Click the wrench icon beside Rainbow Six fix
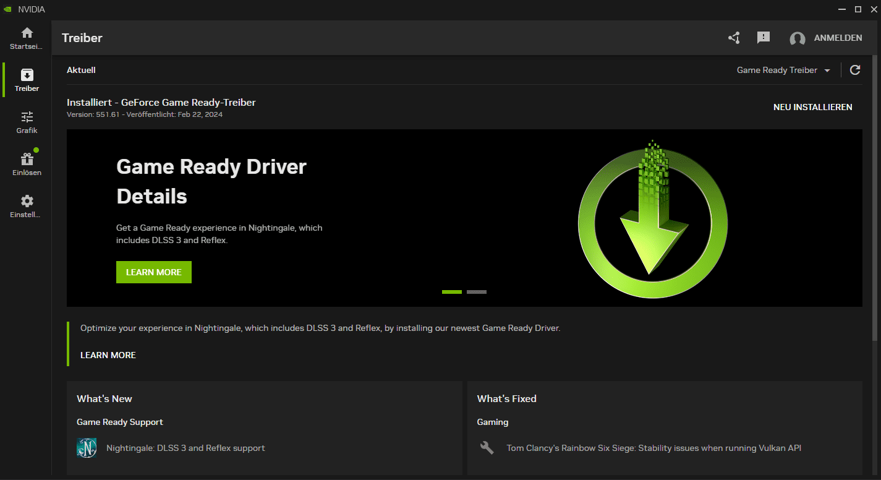This screenshot has width=881, height=480. click(487, 448)
